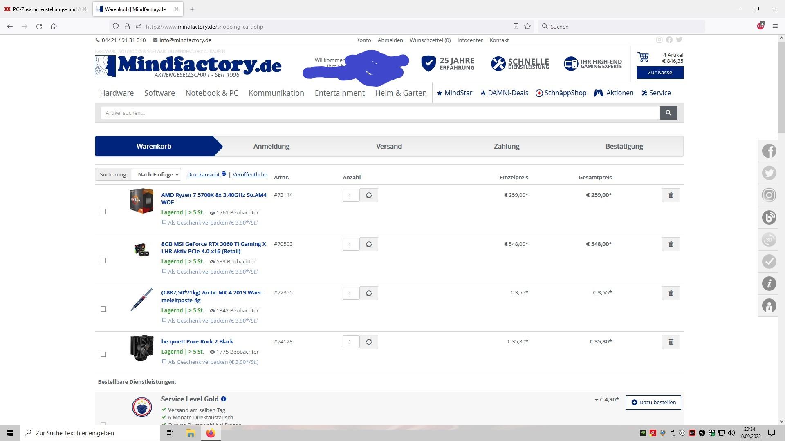Select the AMD Ryzen 7 5700X checkbox
The height and width of the screenshot is (441, 785).
pyautogui.click(x=103, y=212)
